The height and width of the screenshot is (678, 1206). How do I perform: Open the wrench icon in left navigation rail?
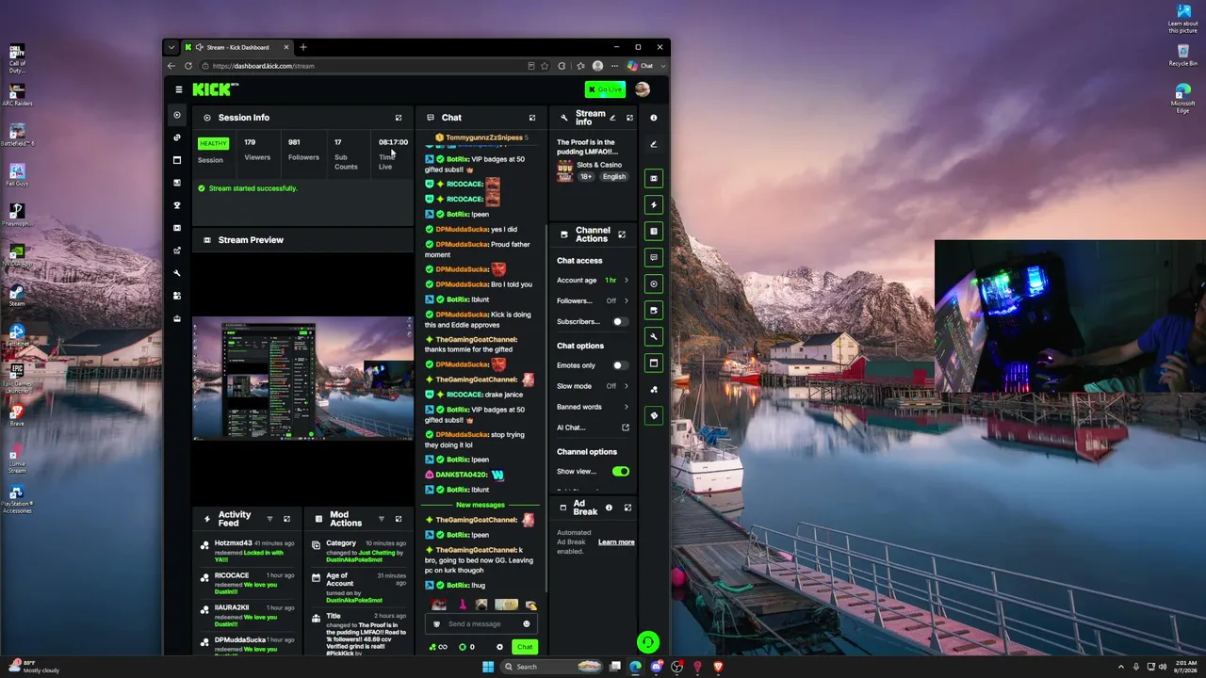(177, 273)
